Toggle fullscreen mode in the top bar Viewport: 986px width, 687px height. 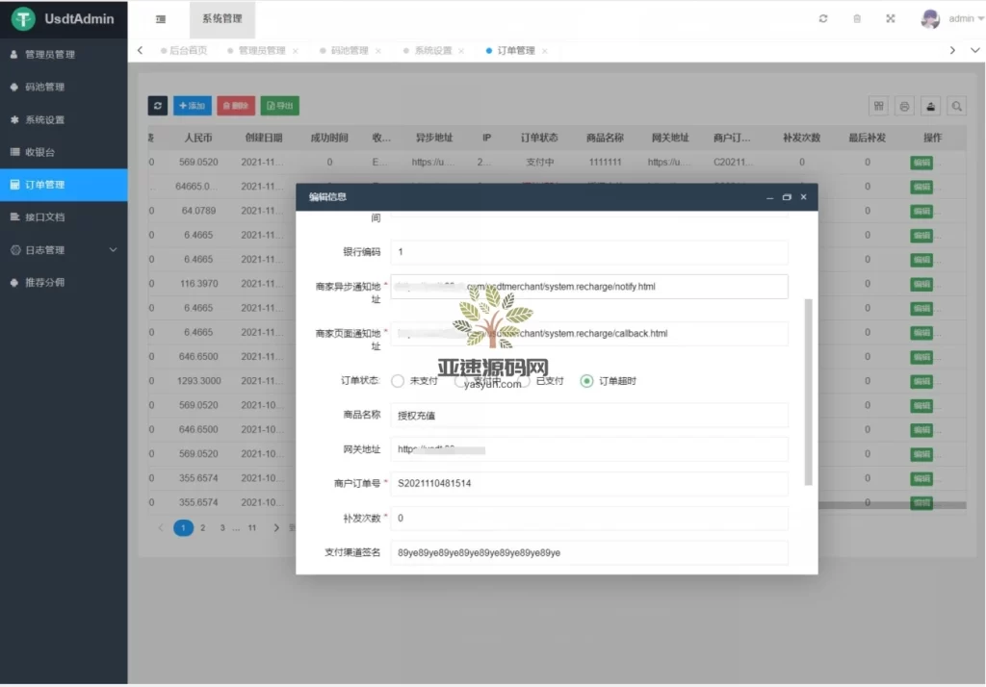pyautogui.click(x=891, y=17)
